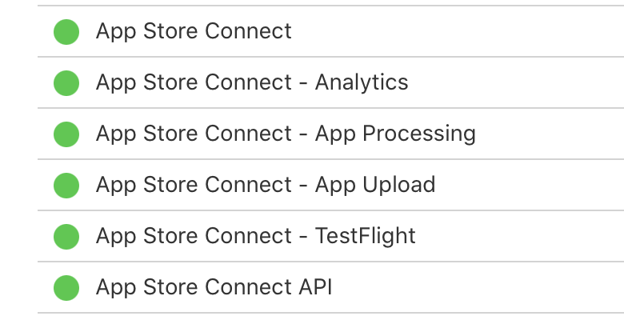The width and height of the screenshot is (624, 320).
Task: Click the green status dot for App Store Connect
Action: (66, 32)
